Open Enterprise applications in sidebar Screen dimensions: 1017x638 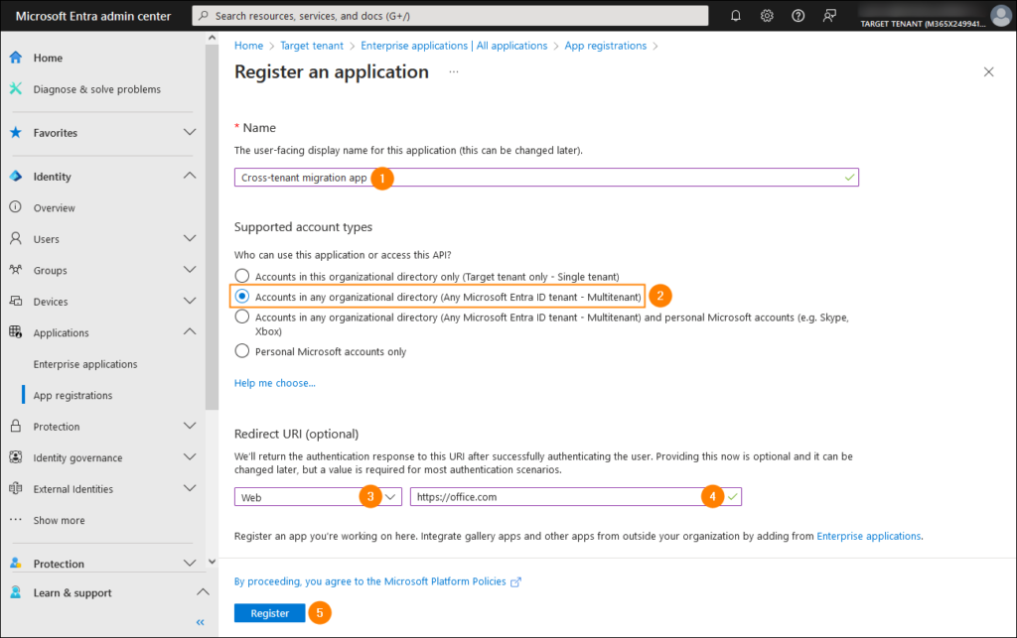[85, 364]
